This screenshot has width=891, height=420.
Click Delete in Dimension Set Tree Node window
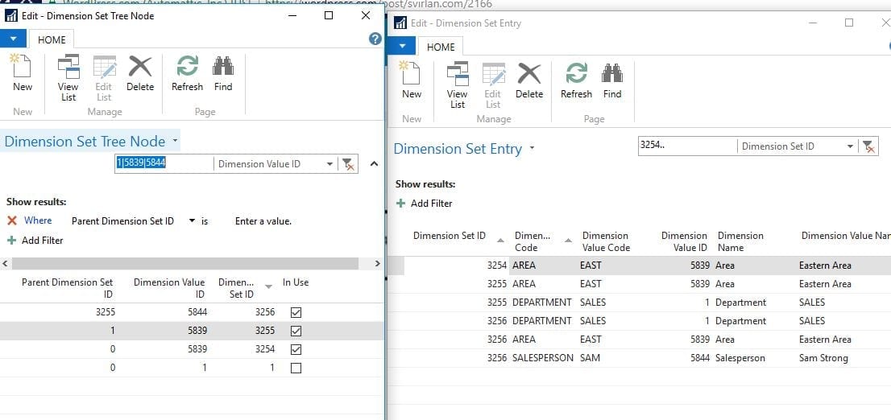pyautogui.click(x=140, y=74)
